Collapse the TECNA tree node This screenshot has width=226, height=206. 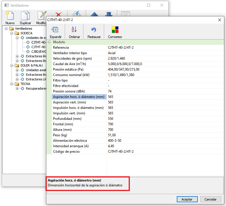(12, 84)
